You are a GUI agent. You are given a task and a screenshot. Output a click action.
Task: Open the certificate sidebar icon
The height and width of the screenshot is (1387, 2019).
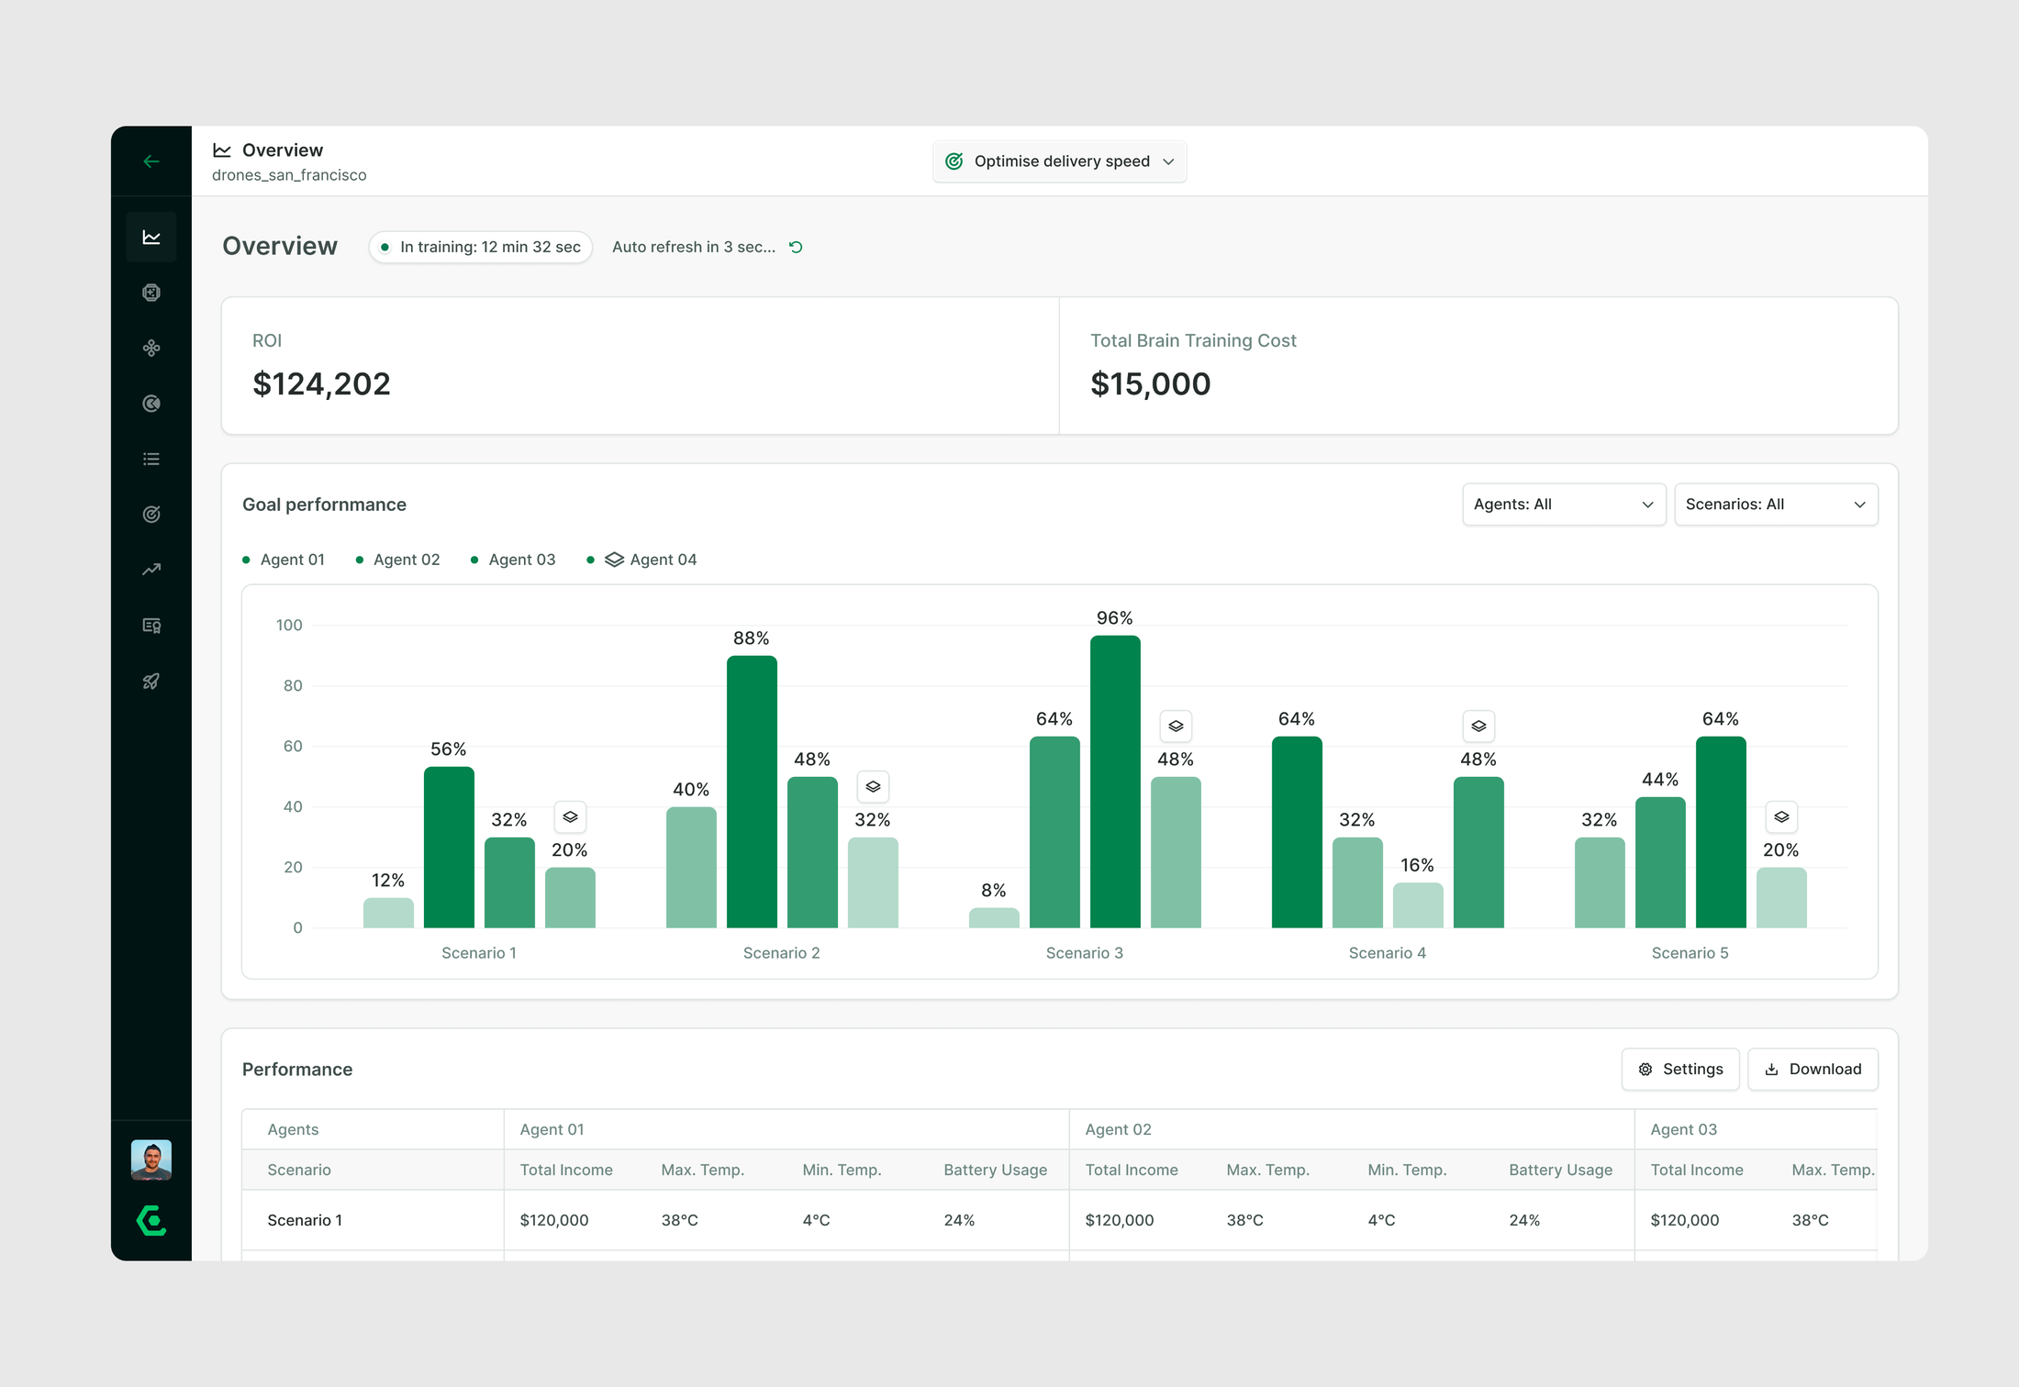coord(151,626)
